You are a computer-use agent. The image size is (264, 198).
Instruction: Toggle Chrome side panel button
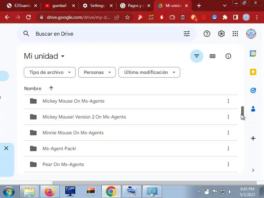pos(235,17)
